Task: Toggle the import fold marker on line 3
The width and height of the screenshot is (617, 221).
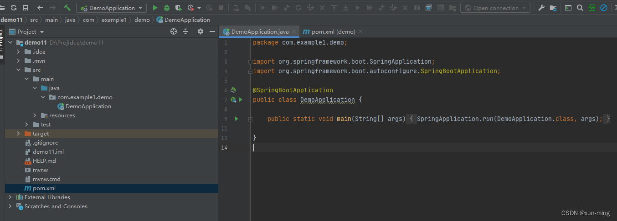Action: 250,61
